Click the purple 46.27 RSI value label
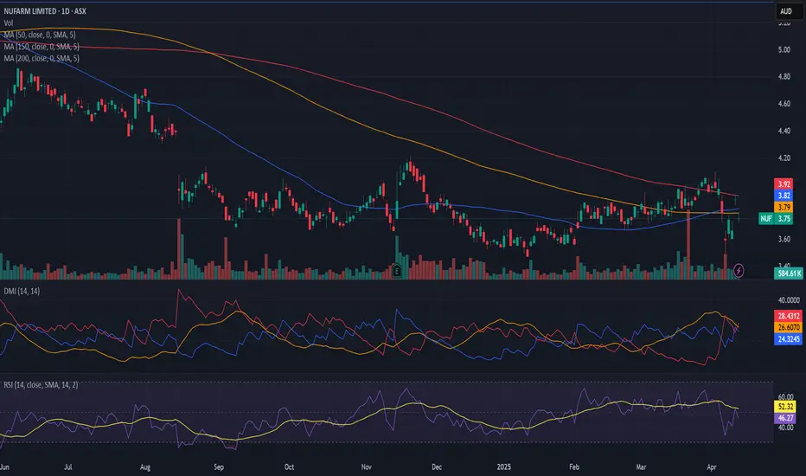Screen dimensions: 806x476 pos(785,418)
